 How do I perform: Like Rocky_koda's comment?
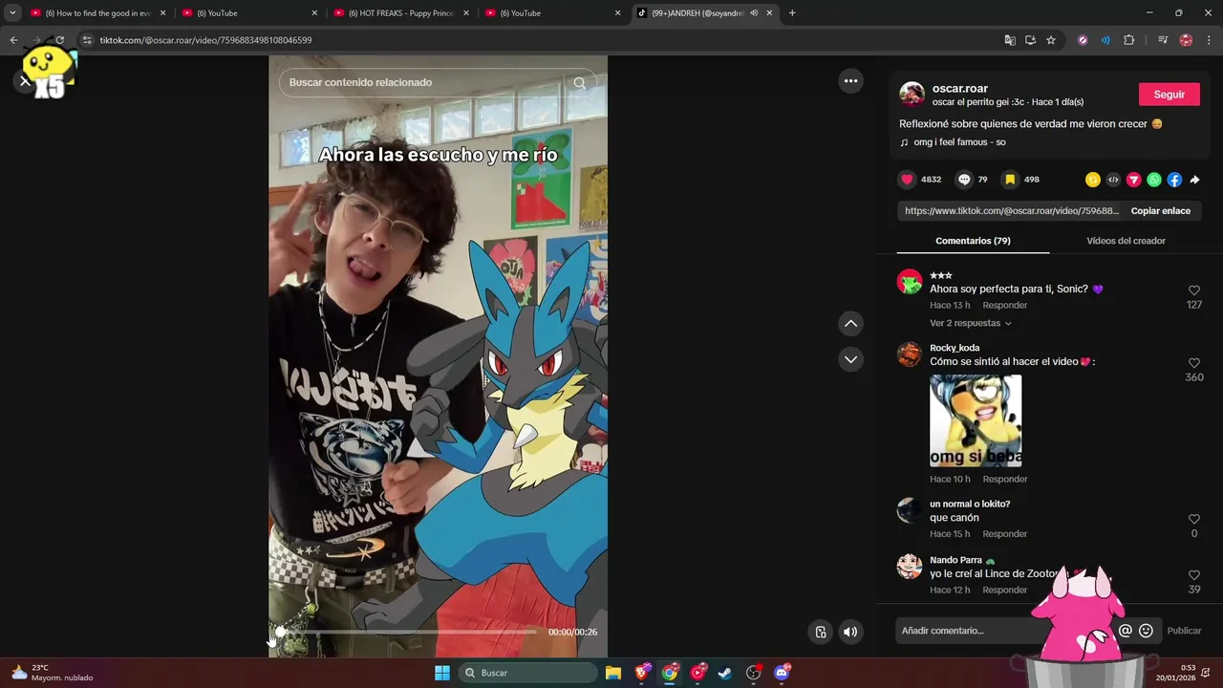[1193, 363]
